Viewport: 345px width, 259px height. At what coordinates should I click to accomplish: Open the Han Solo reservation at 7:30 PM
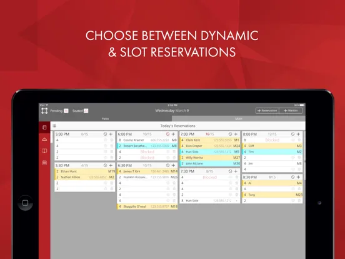coord(209,201)
